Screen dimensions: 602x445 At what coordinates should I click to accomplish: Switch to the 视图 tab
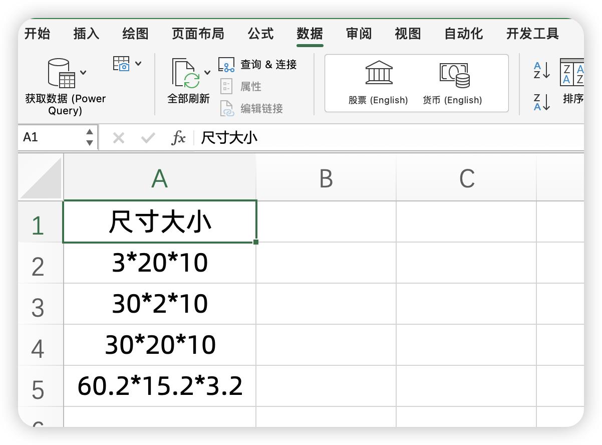click(x=408, y=34)
